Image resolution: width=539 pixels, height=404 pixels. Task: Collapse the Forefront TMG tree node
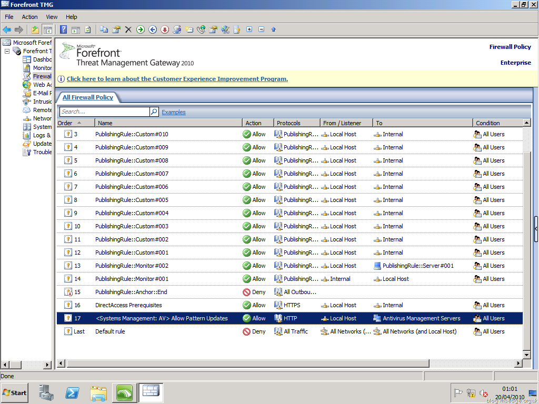click(x=7, y=51)
